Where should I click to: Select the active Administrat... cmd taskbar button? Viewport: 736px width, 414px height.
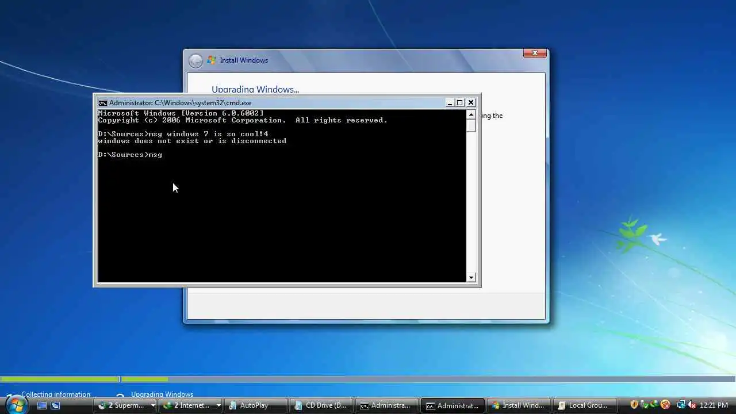(x=453, y=405)
